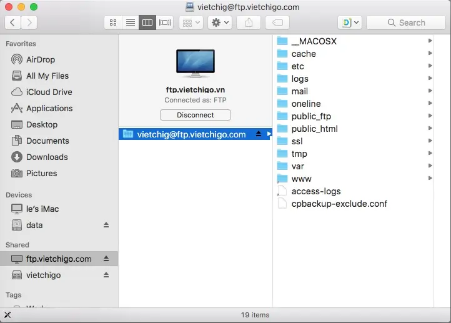
Task: Open Pictures in the sidebar
Action: pos(59,174)
